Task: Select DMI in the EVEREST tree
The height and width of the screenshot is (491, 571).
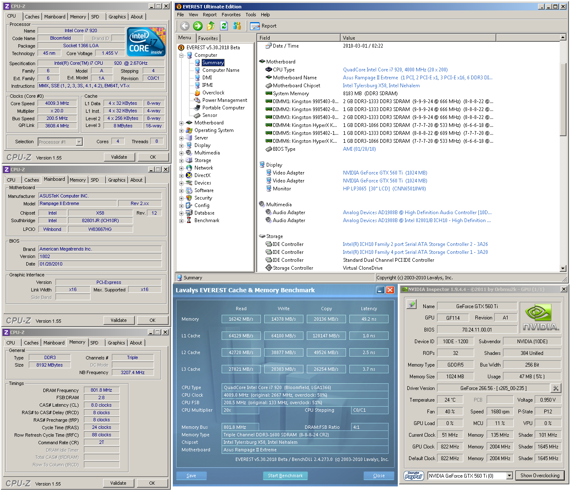Action: tap(207, 78)
